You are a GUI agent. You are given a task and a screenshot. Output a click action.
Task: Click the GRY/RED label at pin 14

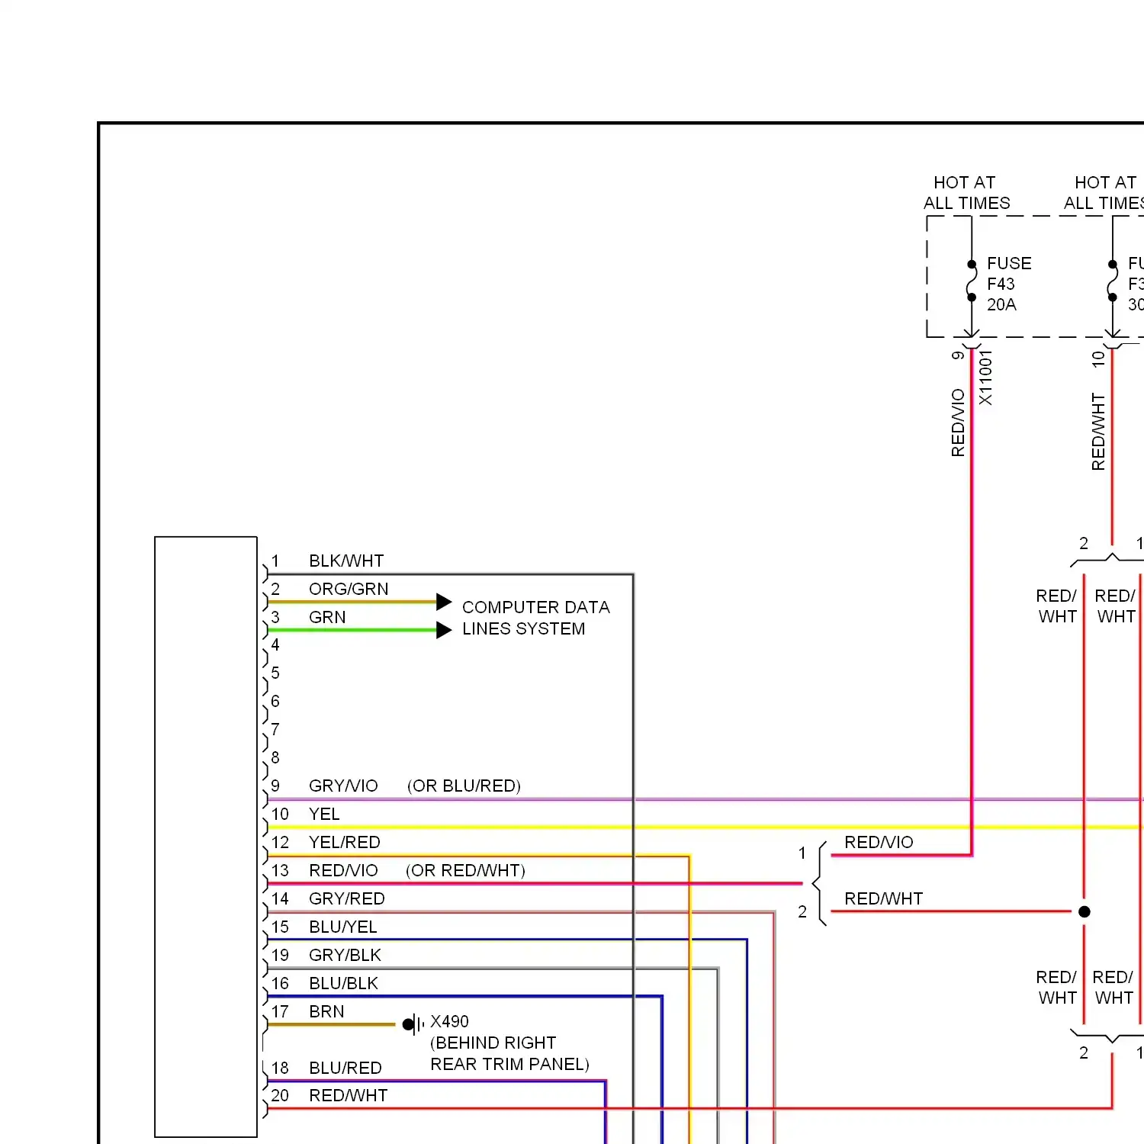click(x=346, y=898)
